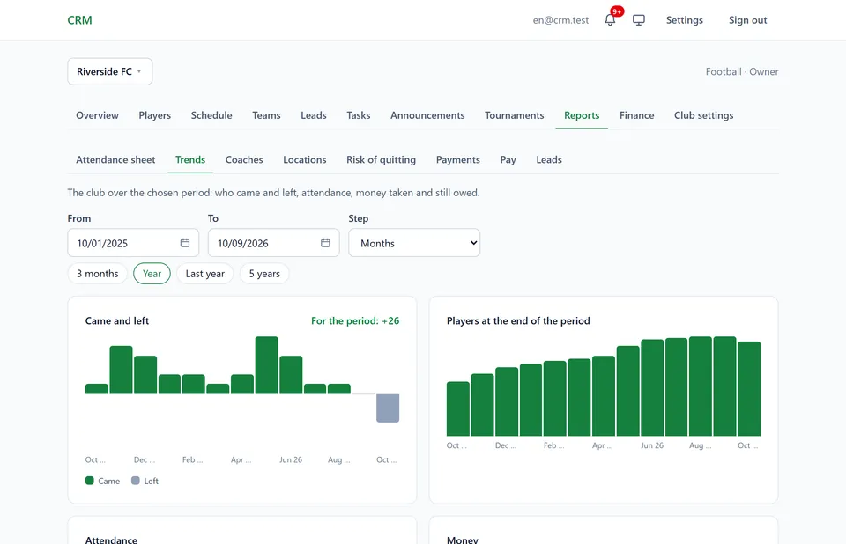Image resolution: width=846 pixels, height=544 pixels.
Task: Open calendar picker in From date field
Action: point(184,243)
